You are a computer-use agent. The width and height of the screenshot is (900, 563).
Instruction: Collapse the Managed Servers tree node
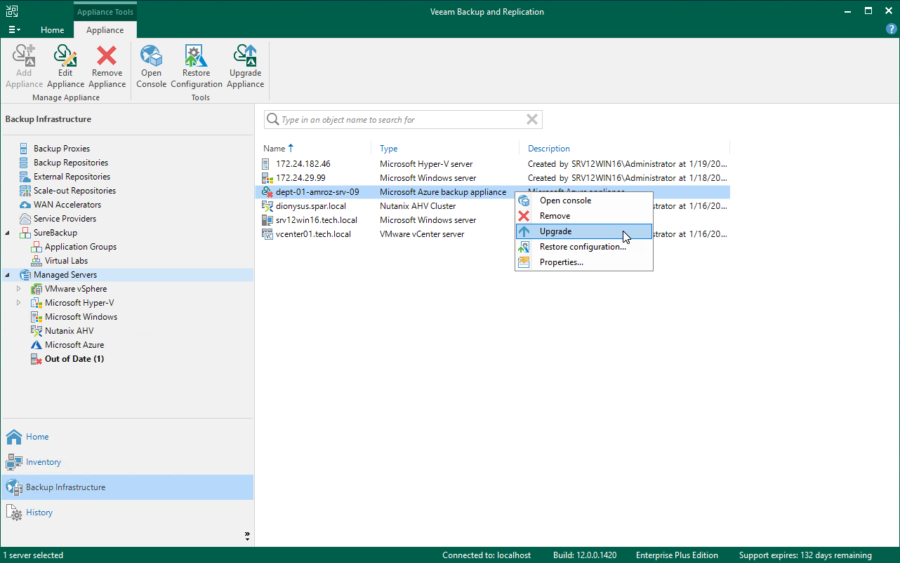point(8,275)
